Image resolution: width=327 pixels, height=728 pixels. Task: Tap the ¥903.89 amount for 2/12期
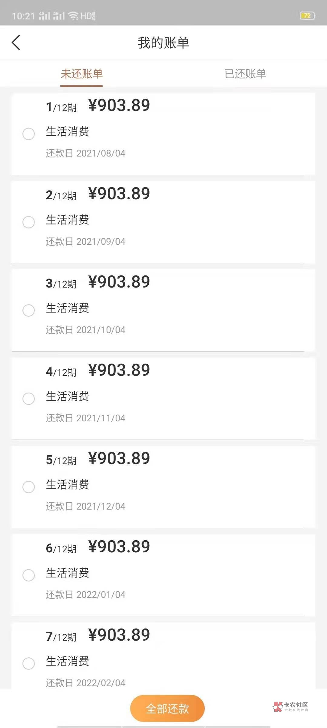point(119,194)
